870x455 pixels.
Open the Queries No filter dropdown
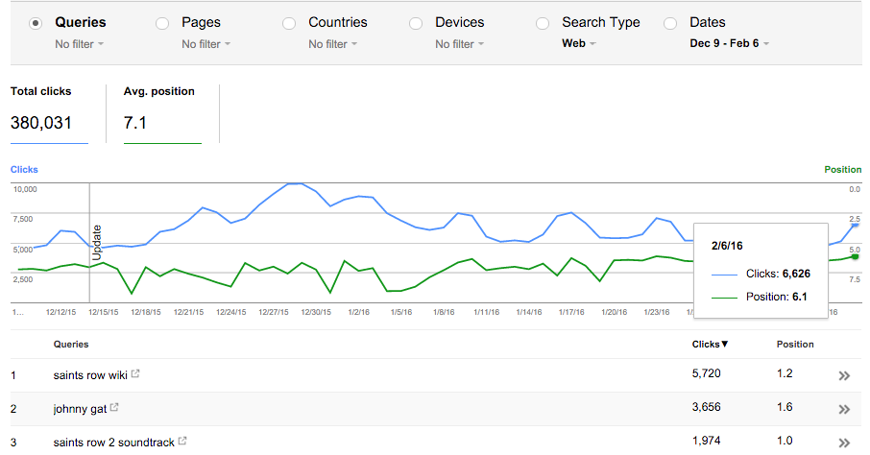click(x=80, y=44)
